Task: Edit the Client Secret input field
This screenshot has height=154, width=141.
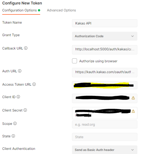Action: (105, 113)
